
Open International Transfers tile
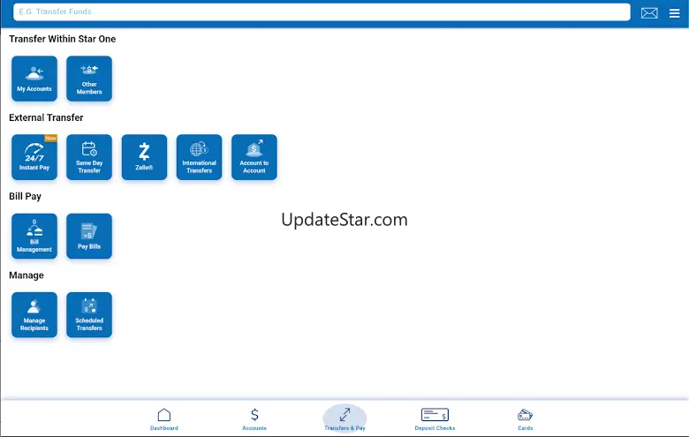199,157
